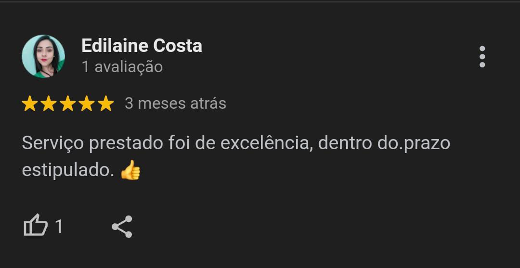Click the word "do.prazo" in review
Image resolution: width=520 pixels, height=268 pixels.
tap(414, 144)
